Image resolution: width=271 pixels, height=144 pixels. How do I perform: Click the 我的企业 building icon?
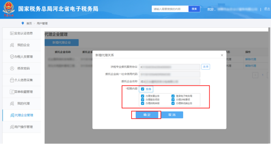tap(12, 45)
